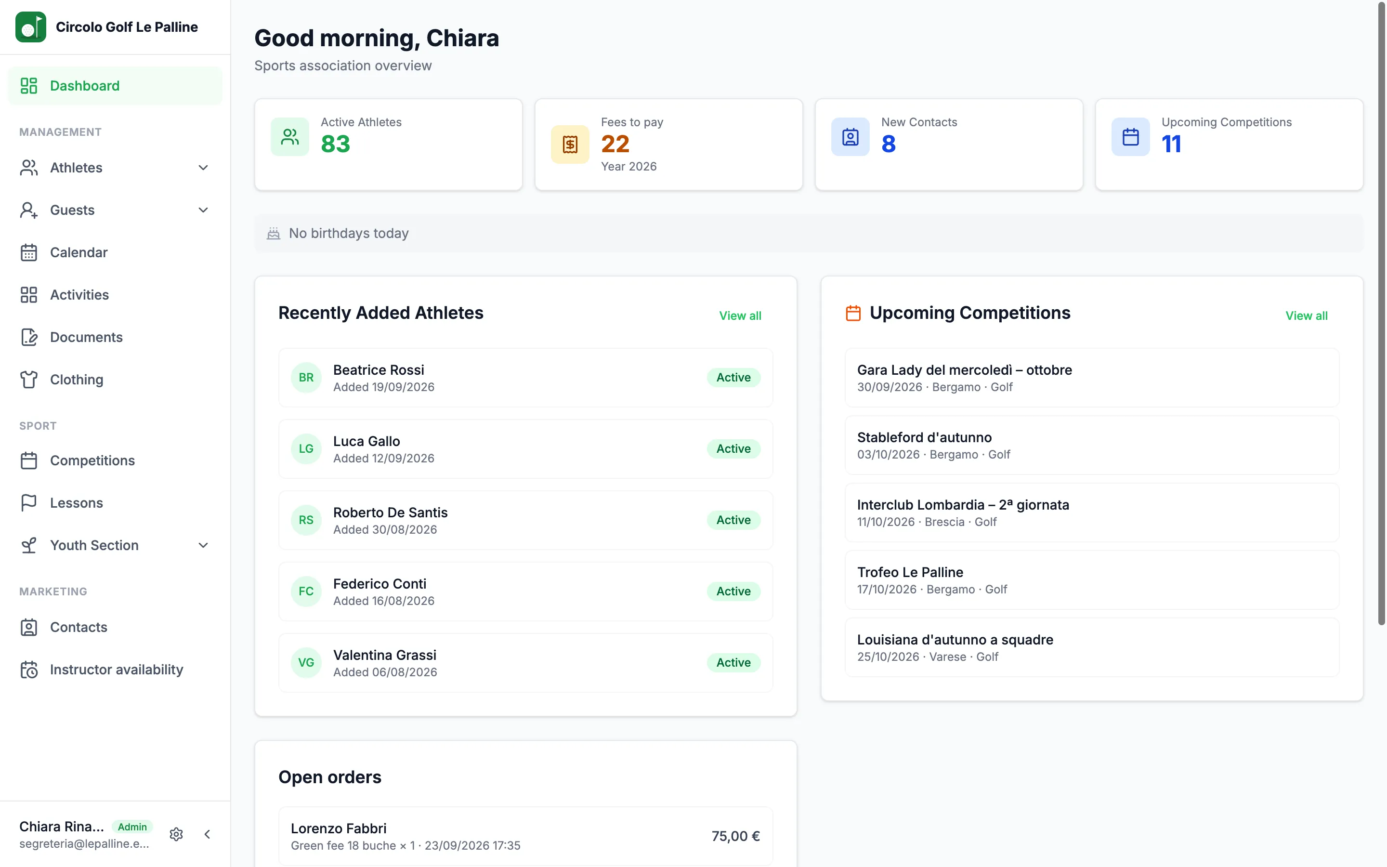This screenshot has height=867, width=1387.
Task: Click the Dashboard grid icon in sidebar
Action: click(x=29, y=85)
